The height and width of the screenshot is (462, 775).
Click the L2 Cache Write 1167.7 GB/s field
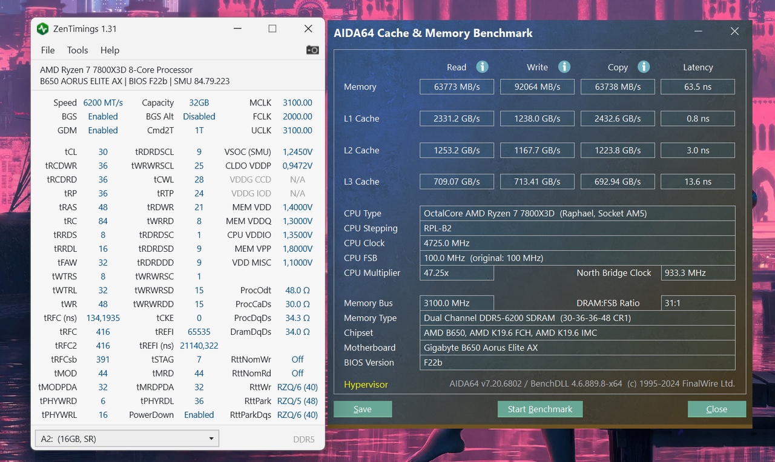click(537, 150)
